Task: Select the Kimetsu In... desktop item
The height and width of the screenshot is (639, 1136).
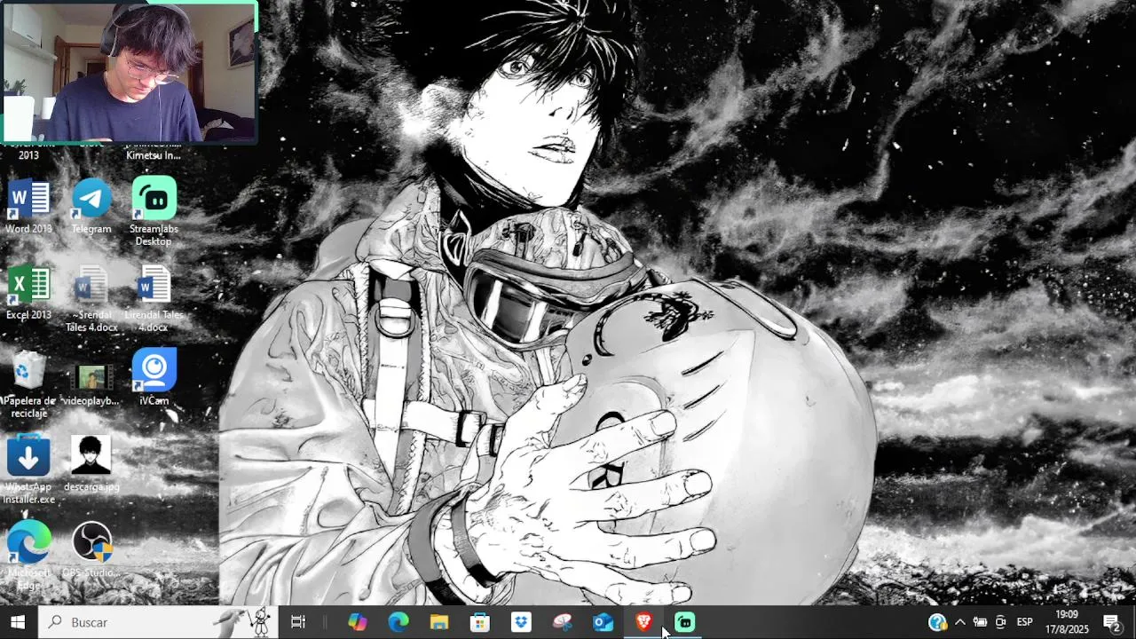Action: coord(154,153)
